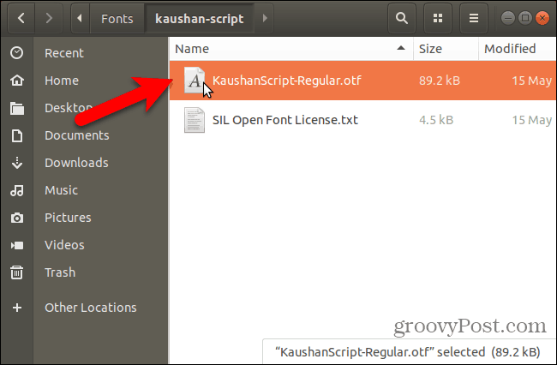The height and width of the screenshot is (365, 557).
Task: Open the hamburger view options menu
Action: (474, 18)
